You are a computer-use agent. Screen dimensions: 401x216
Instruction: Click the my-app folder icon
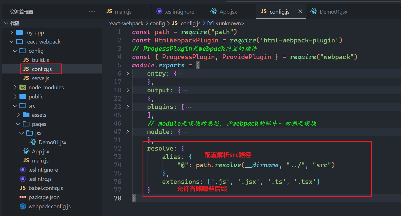coord(19,32)
